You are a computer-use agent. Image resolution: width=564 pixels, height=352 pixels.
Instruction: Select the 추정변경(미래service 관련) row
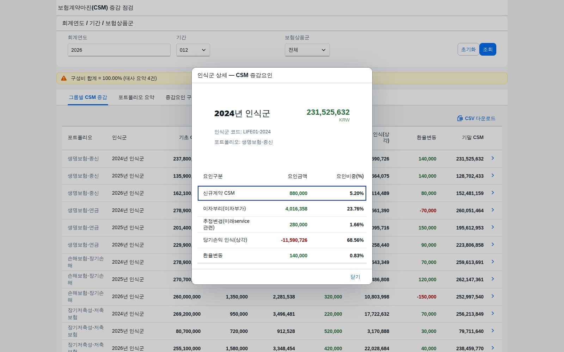pos(282,225)
